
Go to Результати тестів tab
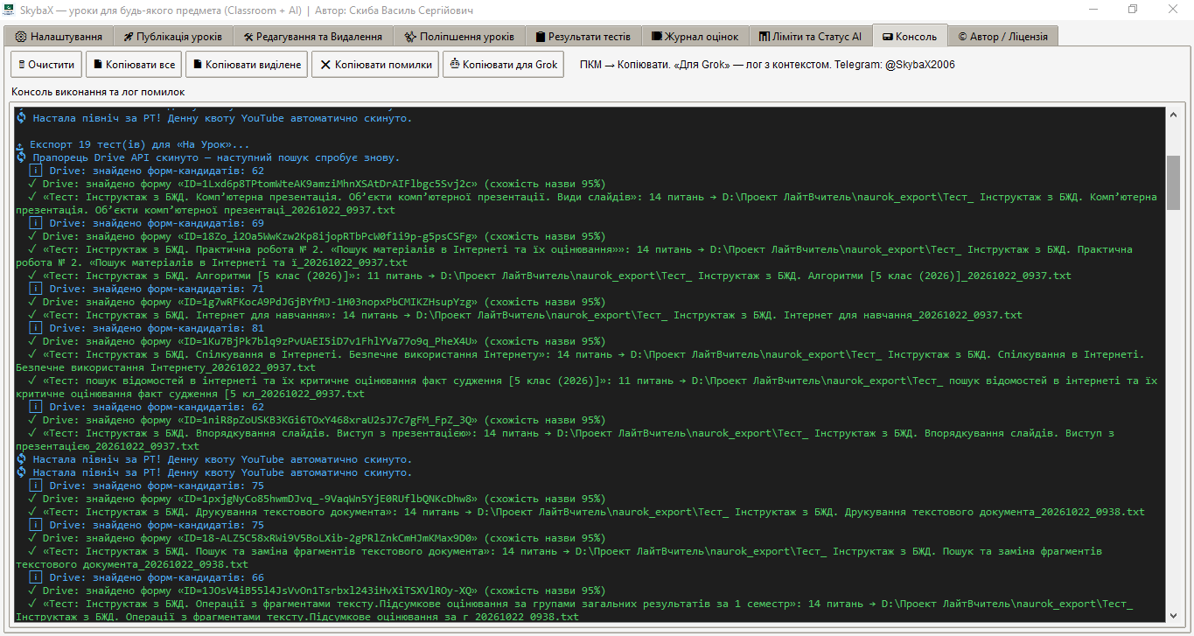point(583,37)
